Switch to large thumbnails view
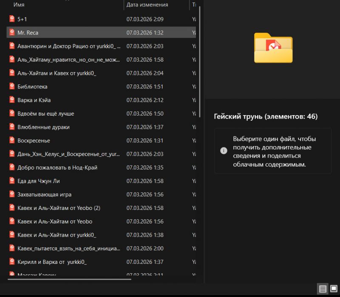340x297 pixels. 334,289
